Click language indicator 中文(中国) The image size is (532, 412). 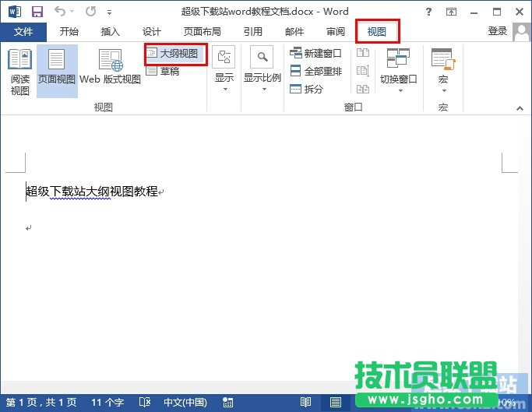(x=185, y=403)
